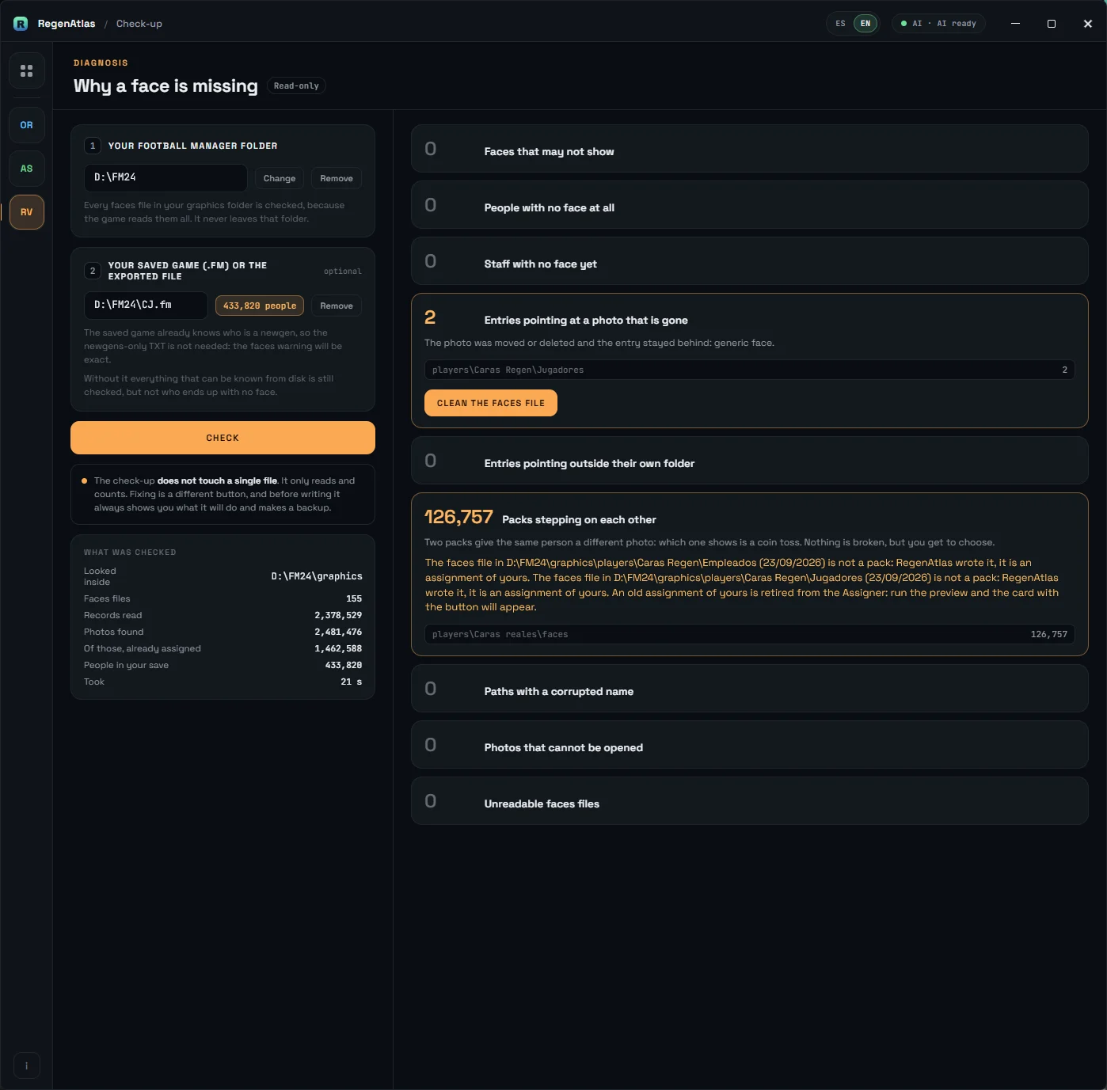Open the OR sidebar section
Screen dimensions: 1107x1090
coord(26,125)
